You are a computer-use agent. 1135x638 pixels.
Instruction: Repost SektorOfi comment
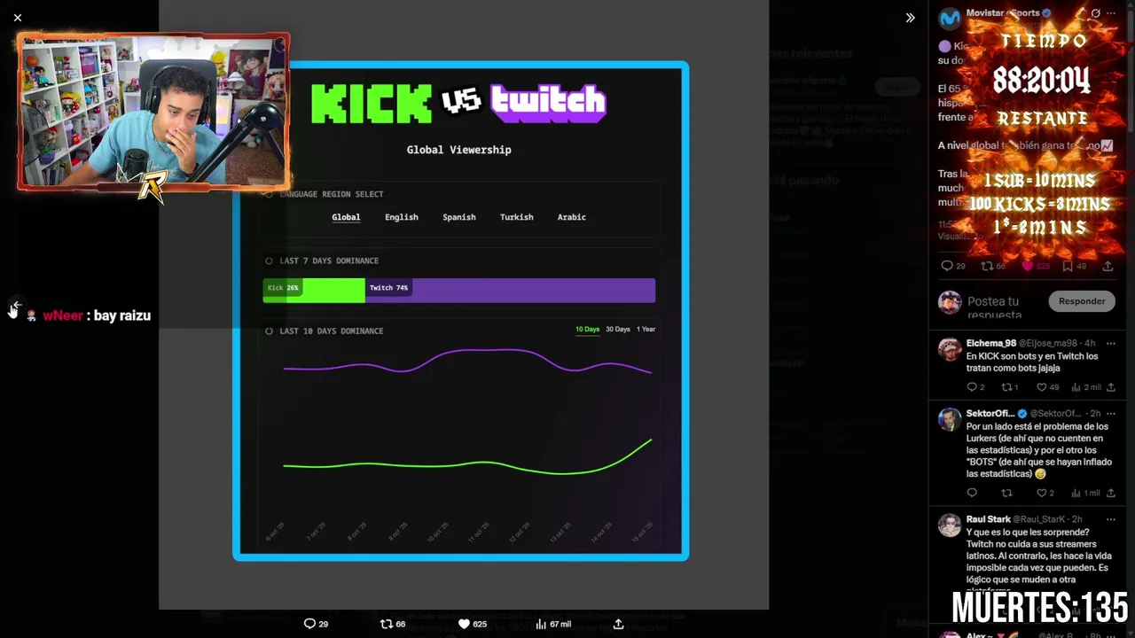pos(1006,493)
